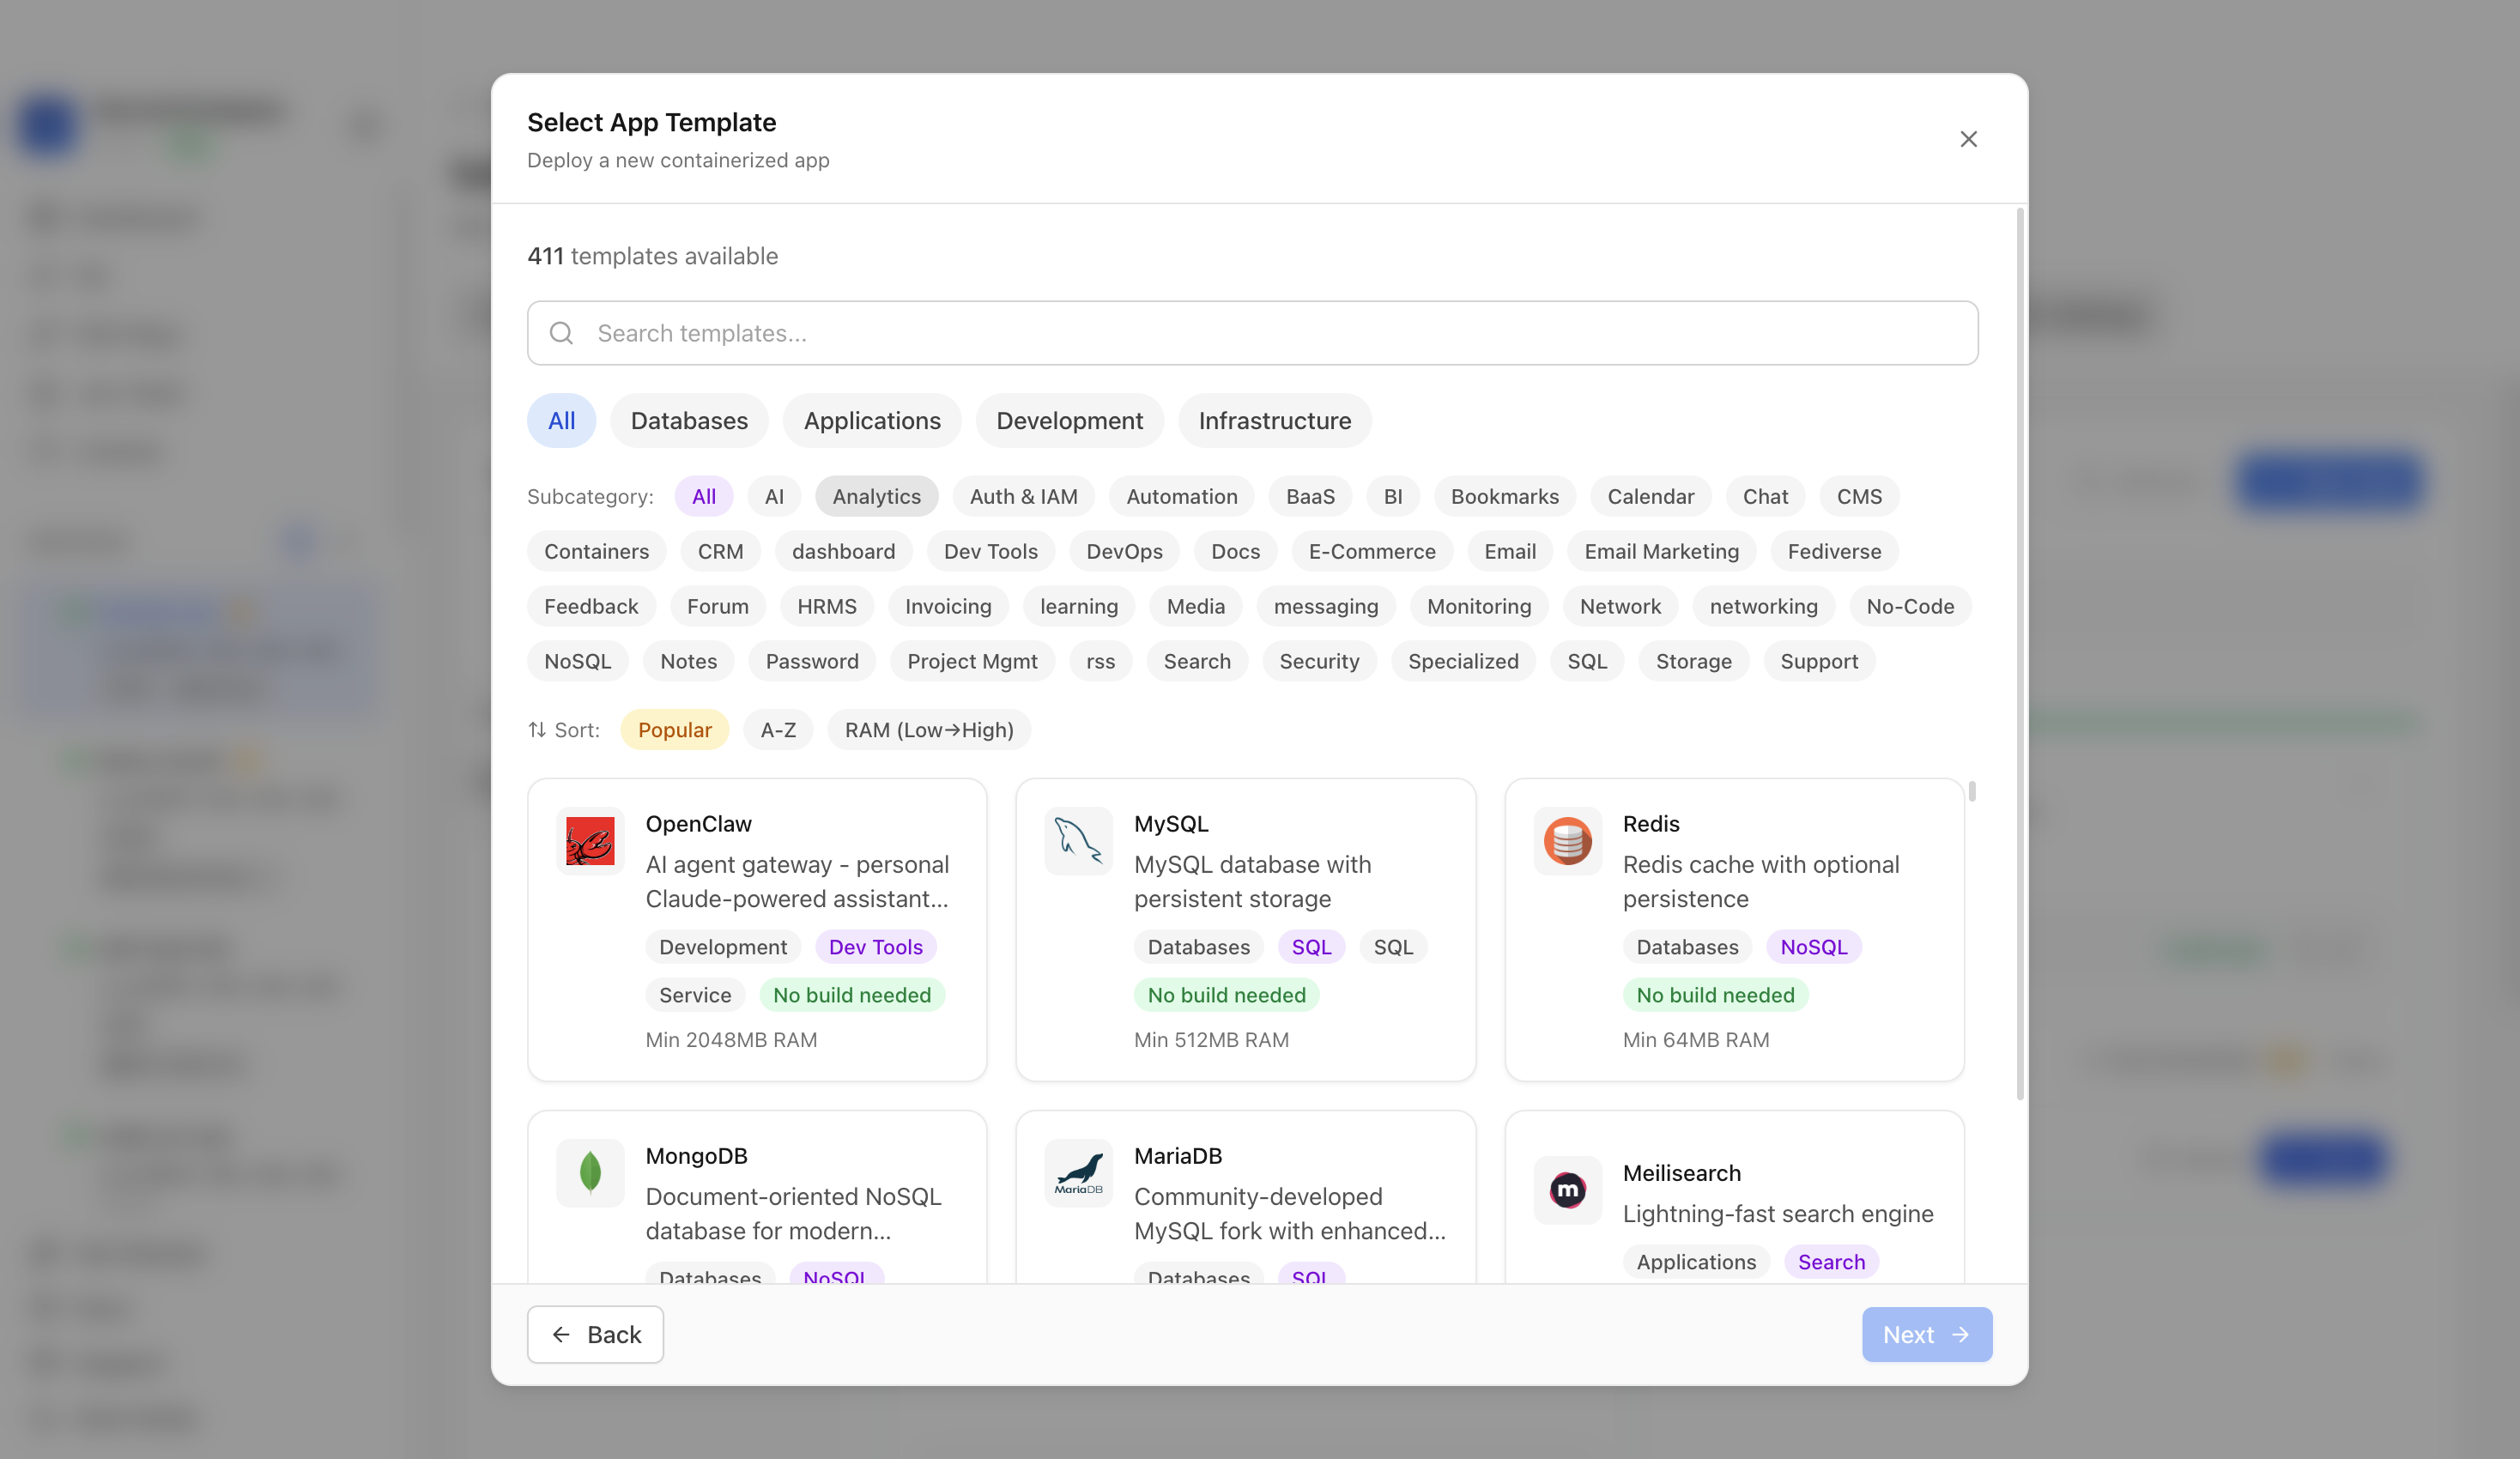The width and height of the screenshot is (2520, 1459).
Task: Click the MariaDB seal logo icon
Action: pos(1078,1172)
